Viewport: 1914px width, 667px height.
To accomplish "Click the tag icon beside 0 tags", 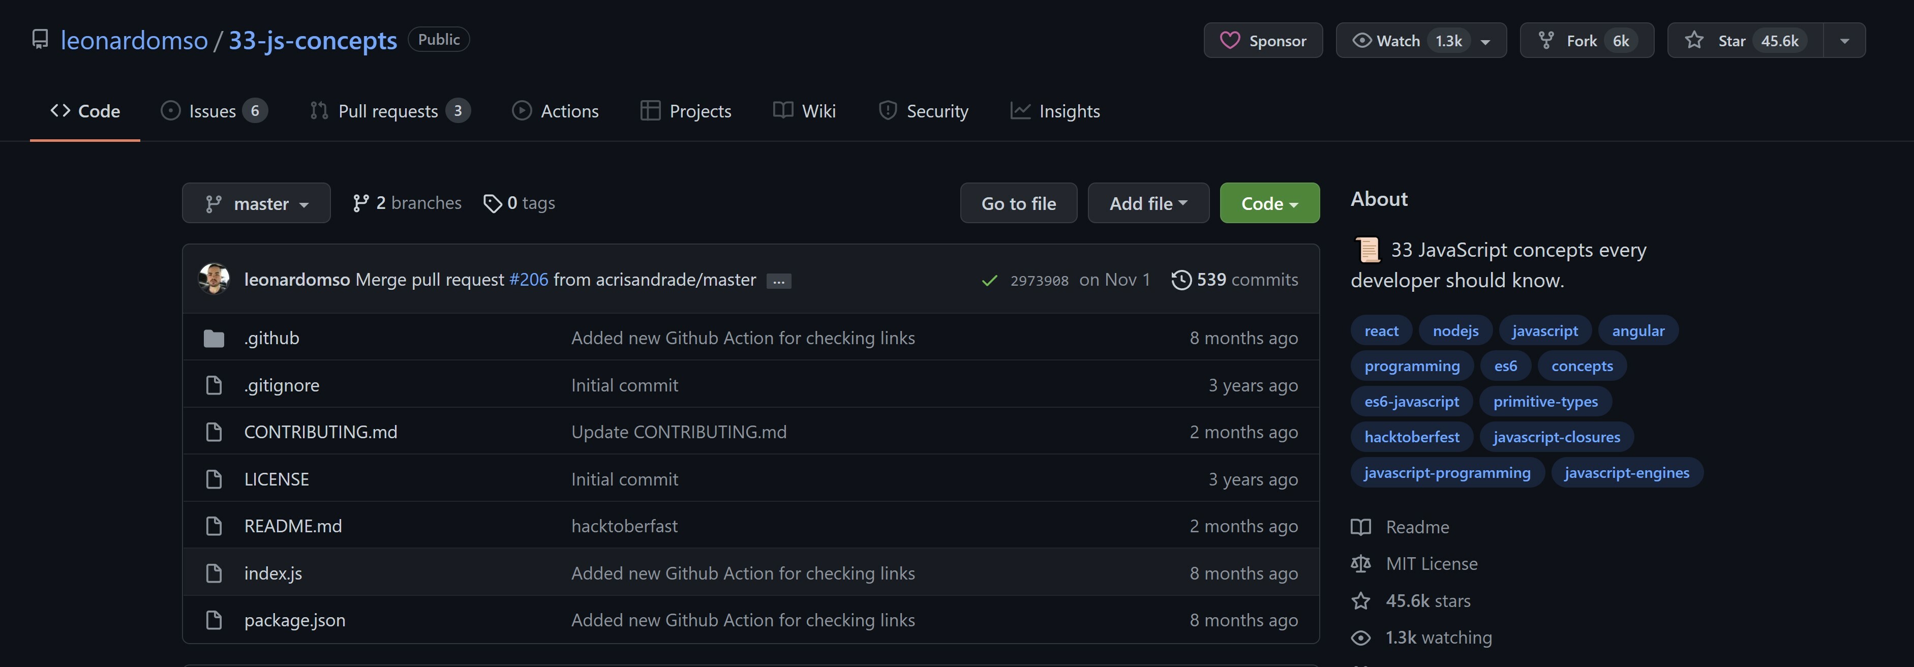I will tap(492, 203).
